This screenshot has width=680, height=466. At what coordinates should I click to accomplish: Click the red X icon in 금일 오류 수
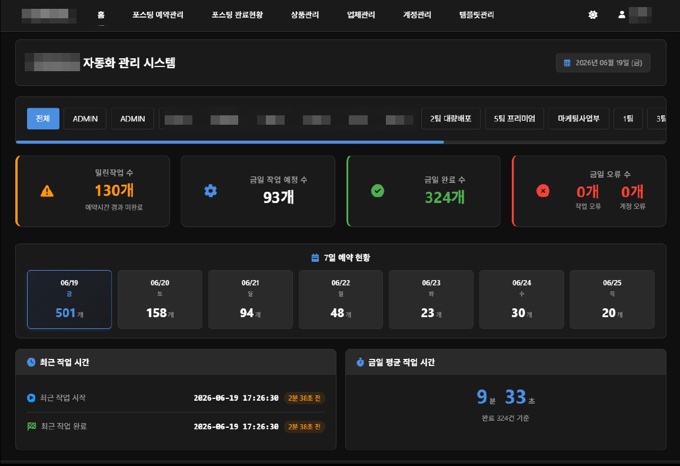542,191
